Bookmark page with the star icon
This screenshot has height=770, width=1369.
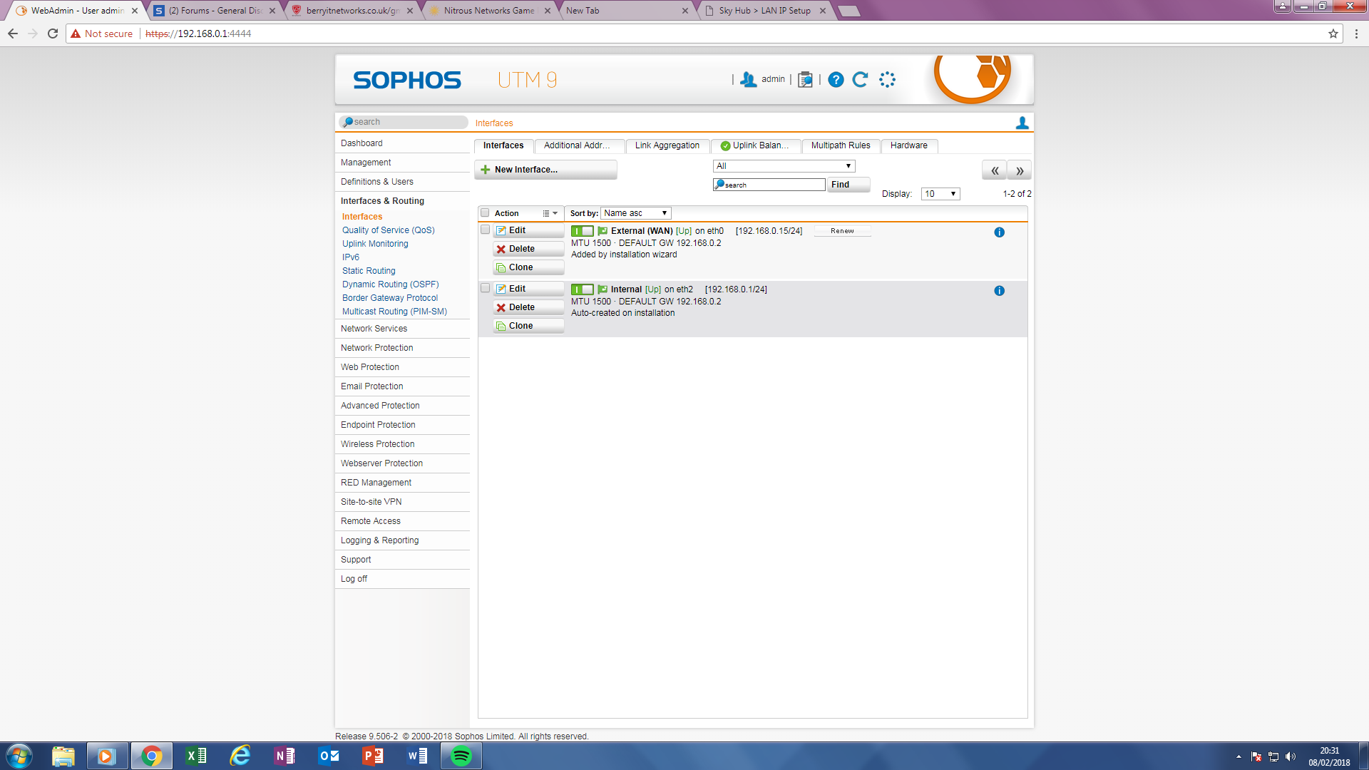pyautogui.click(x=1333, y=34)
